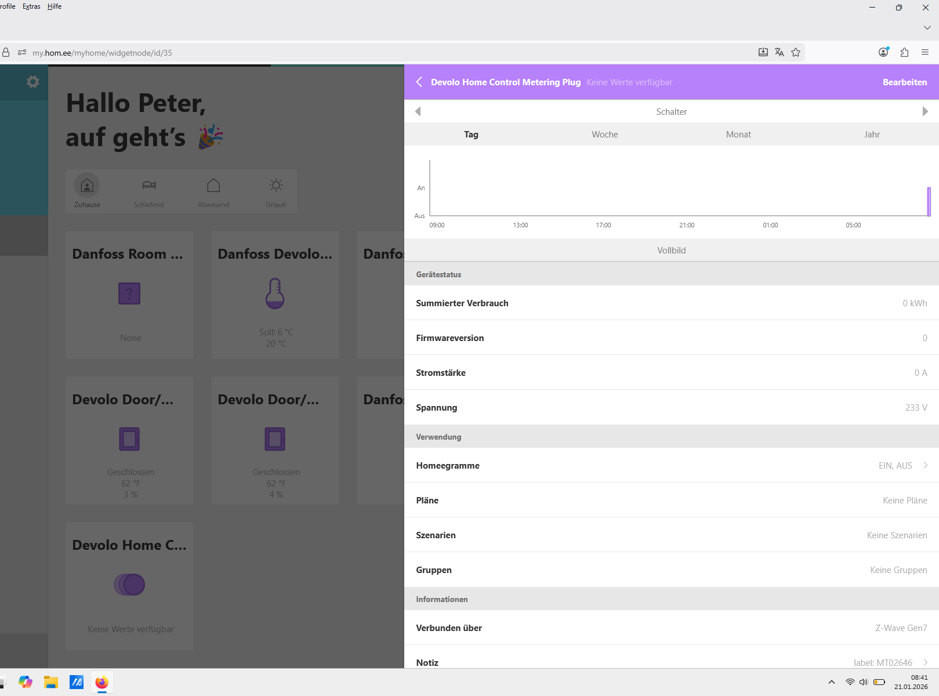Go to next chart with right arrow
The height and width of the screenshot is (696, 939).
(x=925, y=111)
